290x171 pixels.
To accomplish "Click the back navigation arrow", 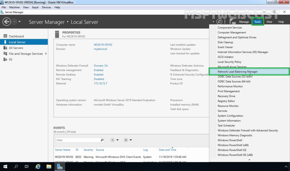I will pos(7,22).
